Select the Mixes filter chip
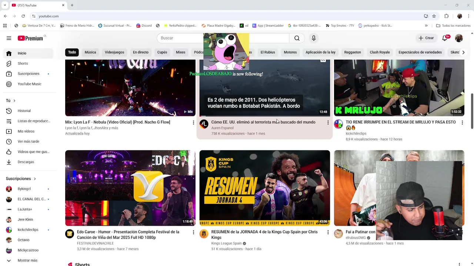Image resolution: width=474 pixels, height=266 pixels. 180,52
